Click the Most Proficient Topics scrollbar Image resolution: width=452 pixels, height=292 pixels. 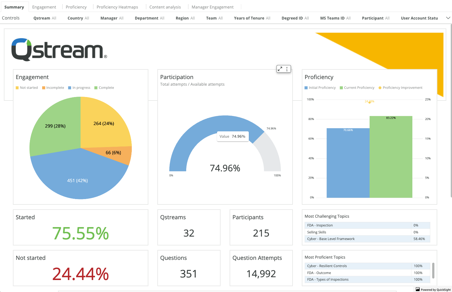tap(433, 271)
